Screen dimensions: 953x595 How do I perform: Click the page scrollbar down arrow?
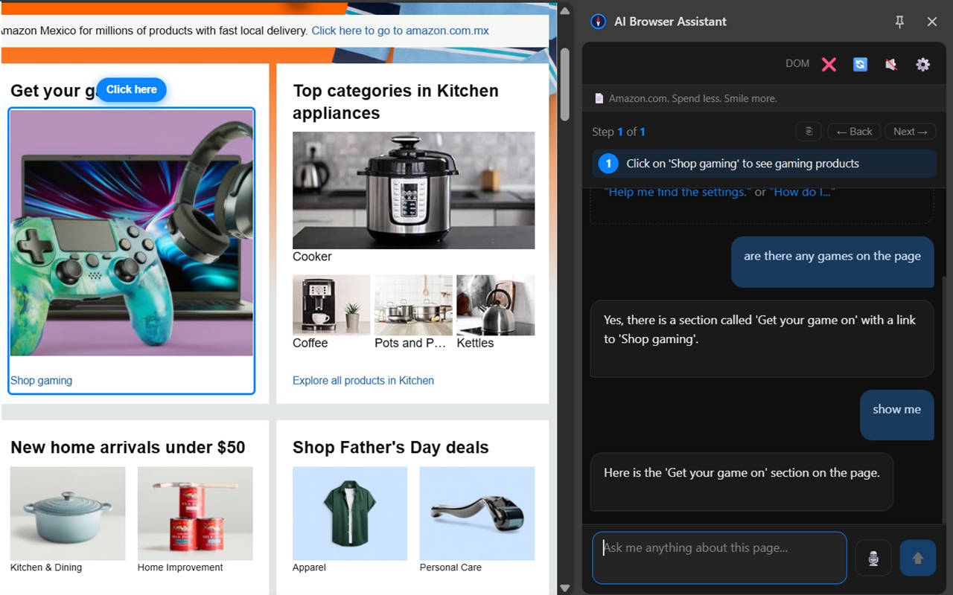tap(564, 588)
